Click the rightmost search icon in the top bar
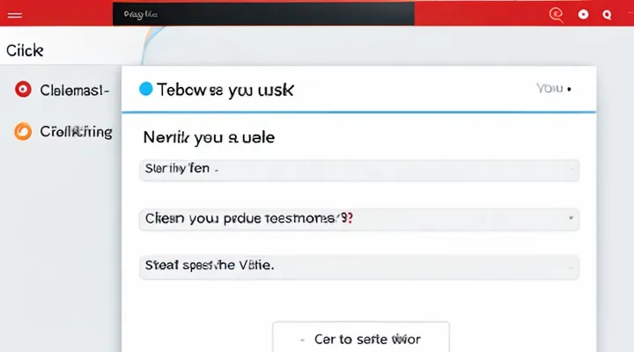The image size is (634, 352). coord(607,14)
